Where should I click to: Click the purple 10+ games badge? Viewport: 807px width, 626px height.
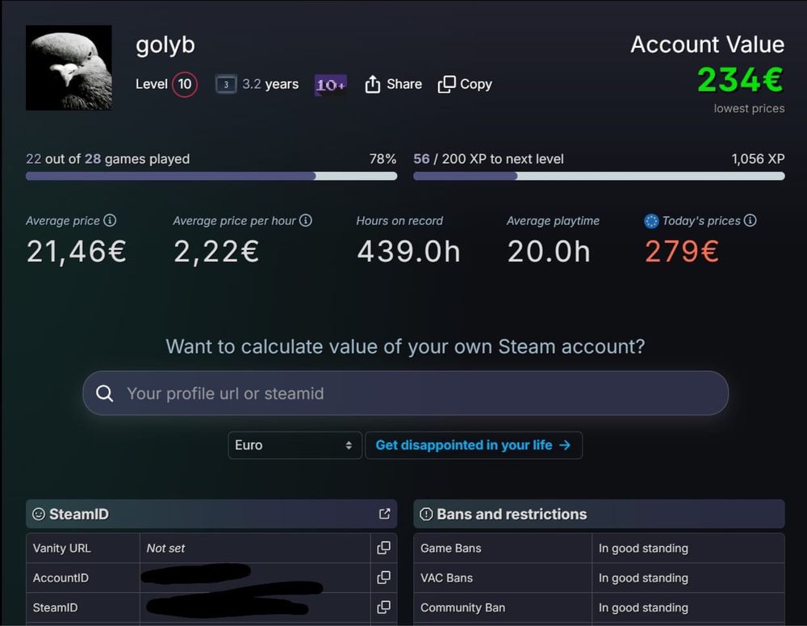point(330,85)
